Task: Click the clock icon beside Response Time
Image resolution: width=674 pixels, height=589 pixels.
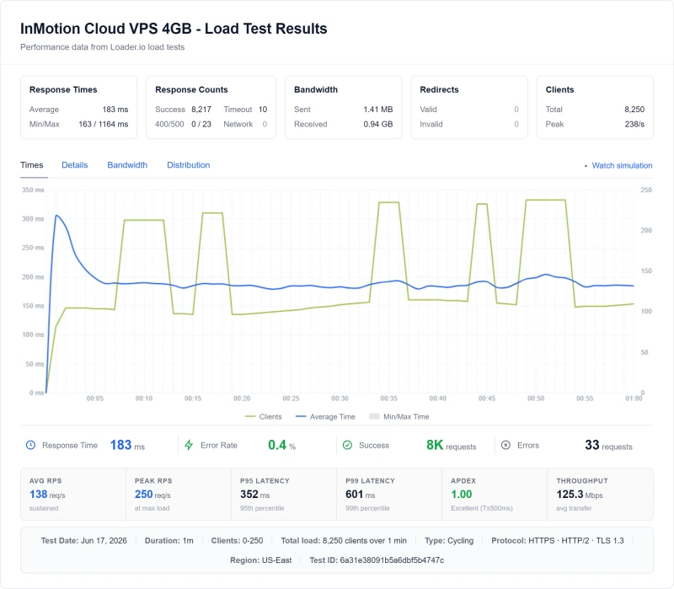Action: point(30,445)
